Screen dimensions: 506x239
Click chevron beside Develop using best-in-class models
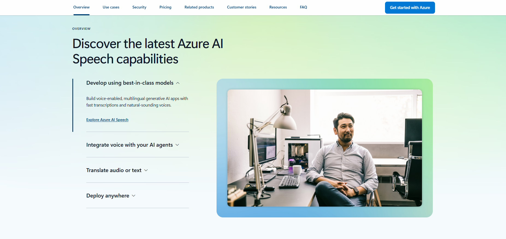pyautogui.click(x=178, y=83)
